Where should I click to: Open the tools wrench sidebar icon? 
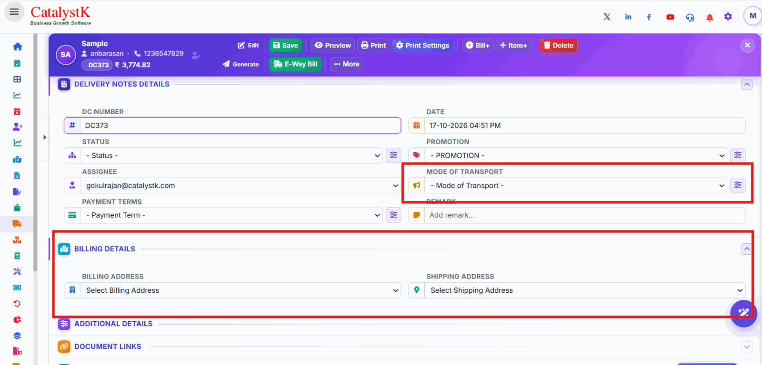(x=17, y=272)
